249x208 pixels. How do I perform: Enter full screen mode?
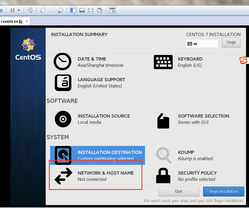click(x=91, y=10)
